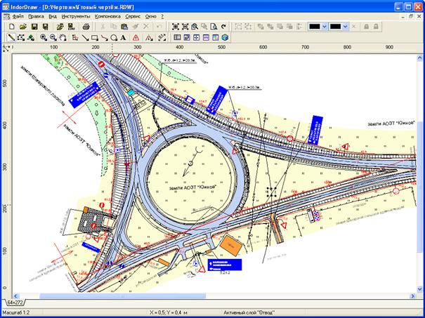Switch to the 64+272 sheet tab

click(14, 300)
